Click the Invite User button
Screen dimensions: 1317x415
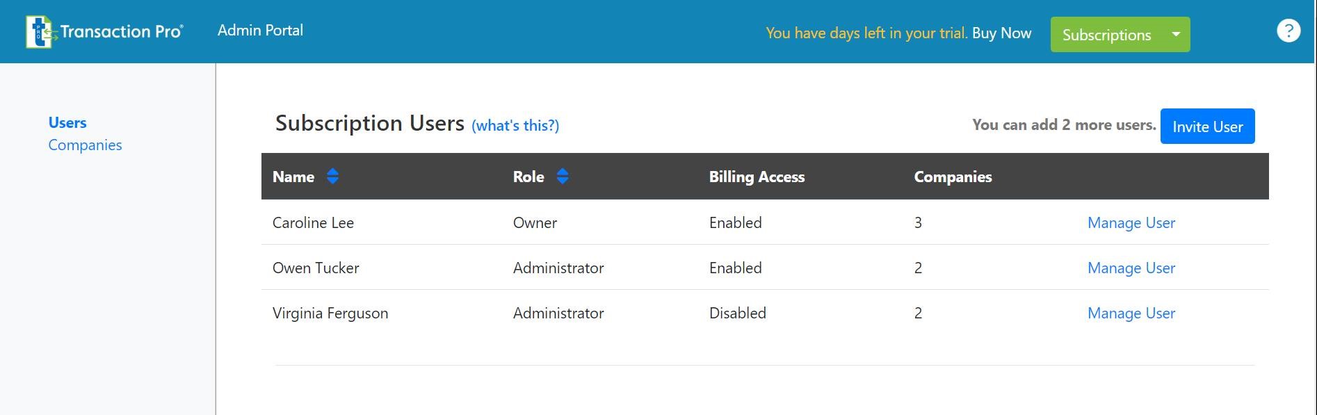(x=1207, y=127)
